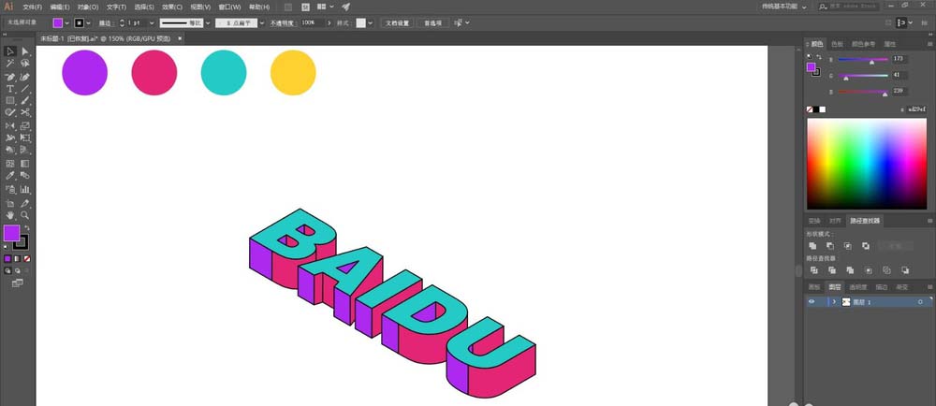Select the Hand tool
The image size is (936, 406).
click(x=10, y=215)
